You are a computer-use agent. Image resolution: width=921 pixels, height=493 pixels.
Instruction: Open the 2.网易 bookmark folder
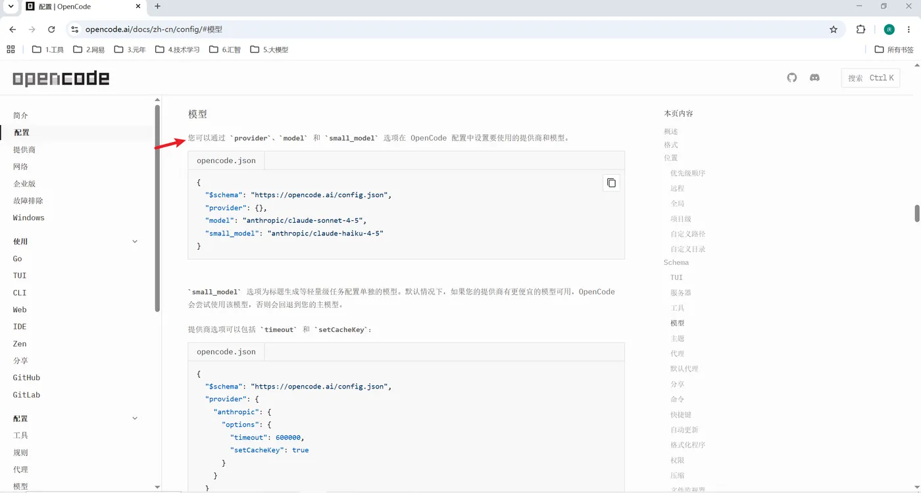point(89,49)
